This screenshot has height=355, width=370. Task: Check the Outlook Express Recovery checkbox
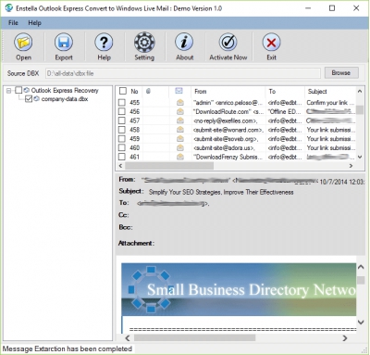click(18, 90)
